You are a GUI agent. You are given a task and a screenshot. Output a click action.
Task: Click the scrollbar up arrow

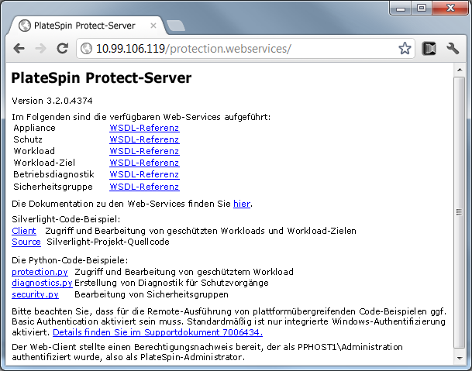460,70
